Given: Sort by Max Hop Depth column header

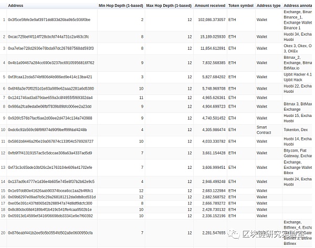Looking at the screenshot, I should point(169,6).
